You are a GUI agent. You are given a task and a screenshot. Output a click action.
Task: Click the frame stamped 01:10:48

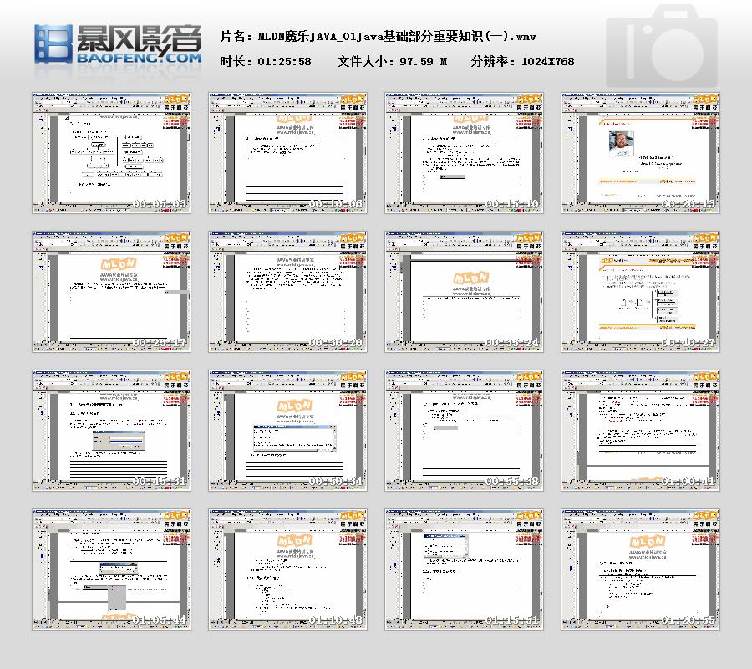tap(287, 569)
